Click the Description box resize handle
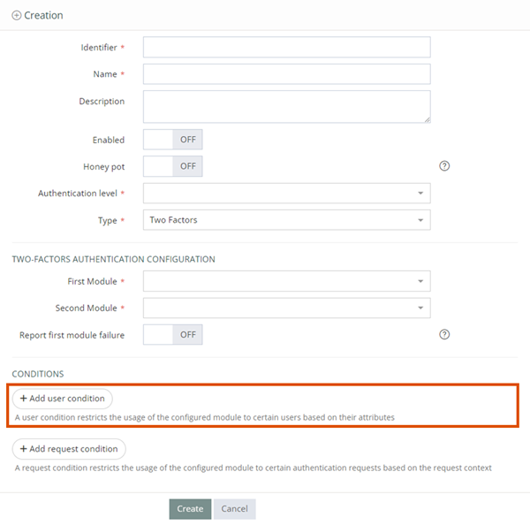 tap(427, 118)
